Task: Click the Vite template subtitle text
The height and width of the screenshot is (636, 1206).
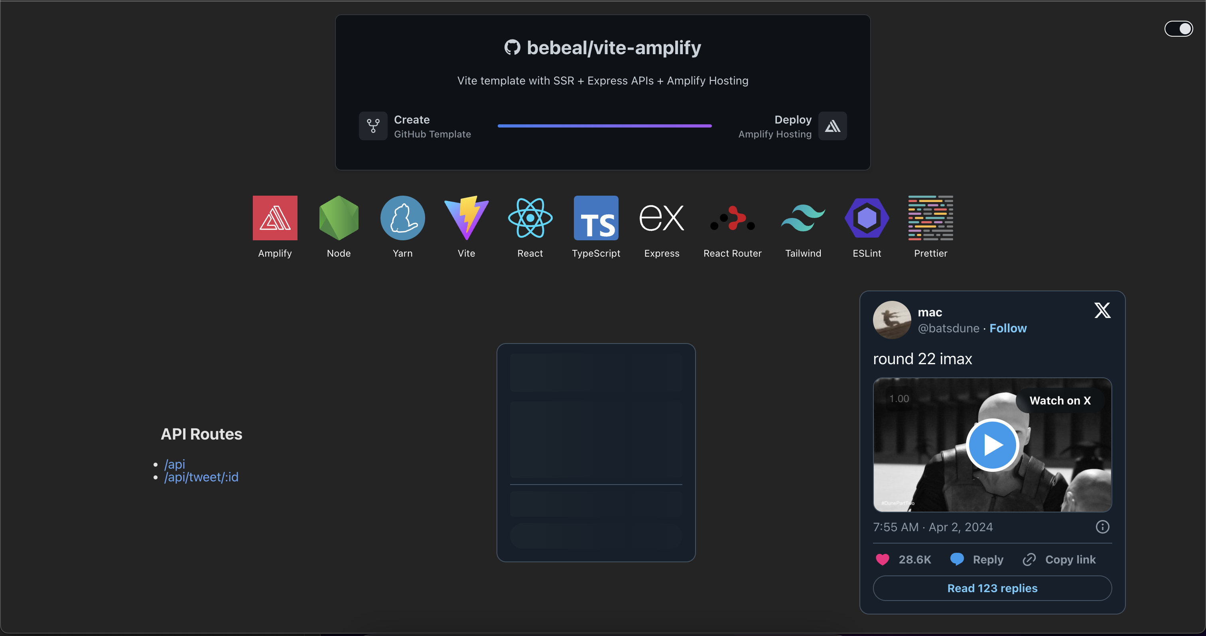Action: click(603, 81)
